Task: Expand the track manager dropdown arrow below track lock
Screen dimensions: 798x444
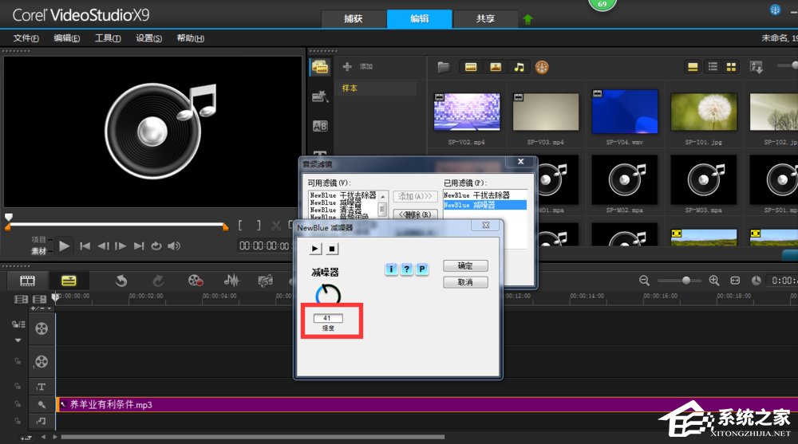Action: pos(18,340)
